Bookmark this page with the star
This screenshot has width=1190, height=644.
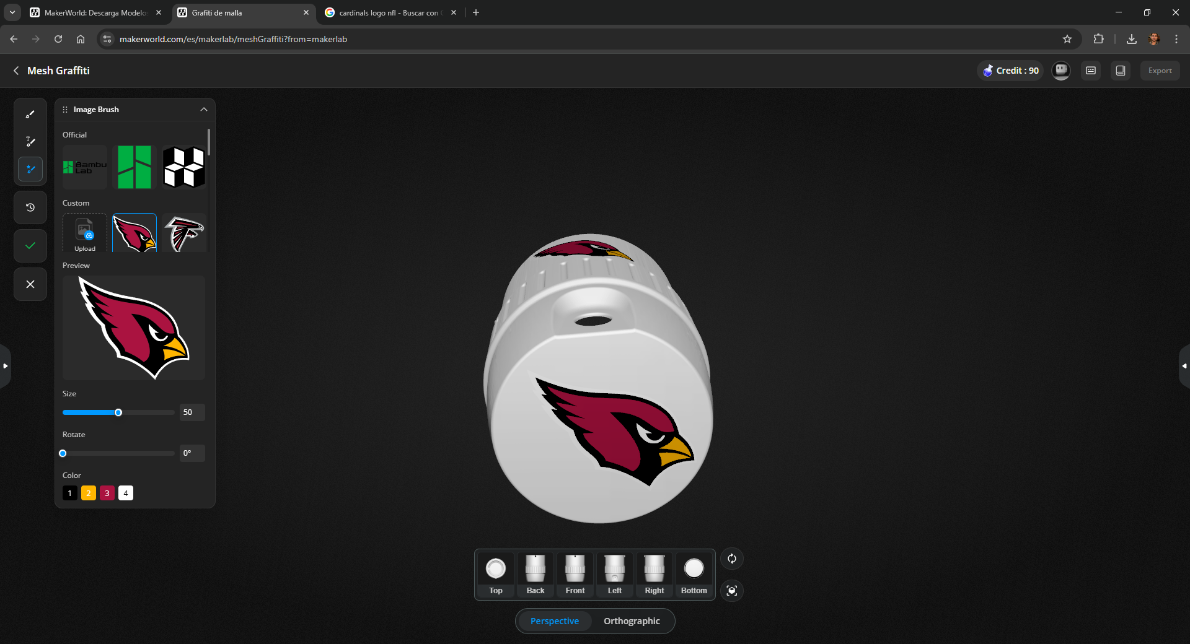pyautogui.click(x=1067, y=39)
